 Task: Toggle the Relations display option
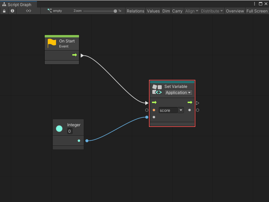[136, 11]
